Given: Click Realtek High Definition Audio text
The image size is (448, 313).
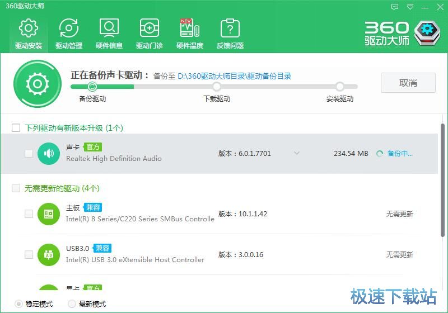Looking at the screenshot, I should [x=114, y=159].
